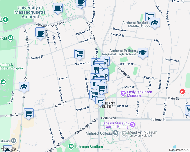Viewport: 190px width, 152px height.
Task: Click the Lehrman Stadium green pin
Action: tap(71, 146)
